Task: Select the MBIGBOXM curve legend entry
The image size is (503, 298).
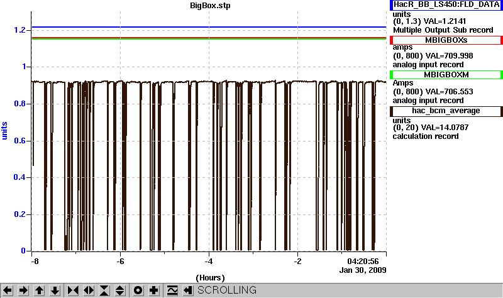Action: pos(446,75)
